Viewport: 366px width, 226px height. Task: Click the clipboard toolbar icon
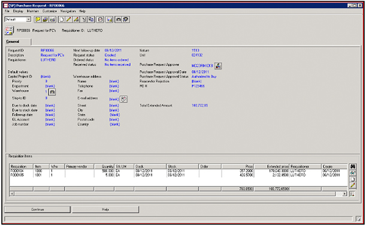(x=101, y=19)
